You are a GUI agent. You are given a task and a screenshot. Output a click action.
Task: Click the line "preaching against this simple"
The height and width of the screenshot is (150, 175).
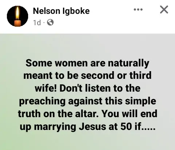coord(87,101)
